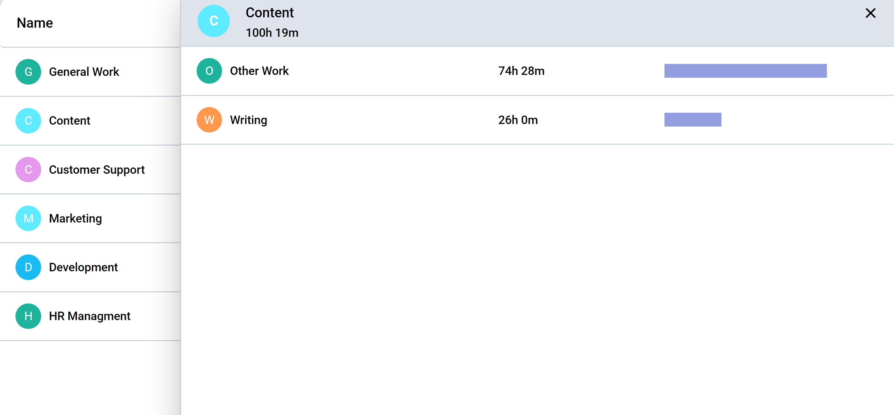Close the Content detail panel
Image resolution: width=894 pixels, height=415 pixels.
pyautogui.click(x=870, y=13)
